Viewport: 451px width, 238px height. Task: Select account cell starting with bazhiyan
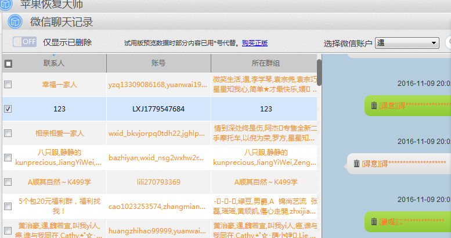pyautogui.click(x=158, y=158)
